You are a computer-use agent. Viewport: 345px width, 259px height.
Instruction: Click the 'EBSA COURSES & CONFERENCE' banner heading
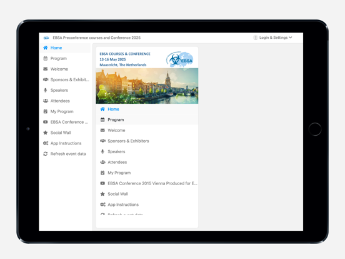125,54
